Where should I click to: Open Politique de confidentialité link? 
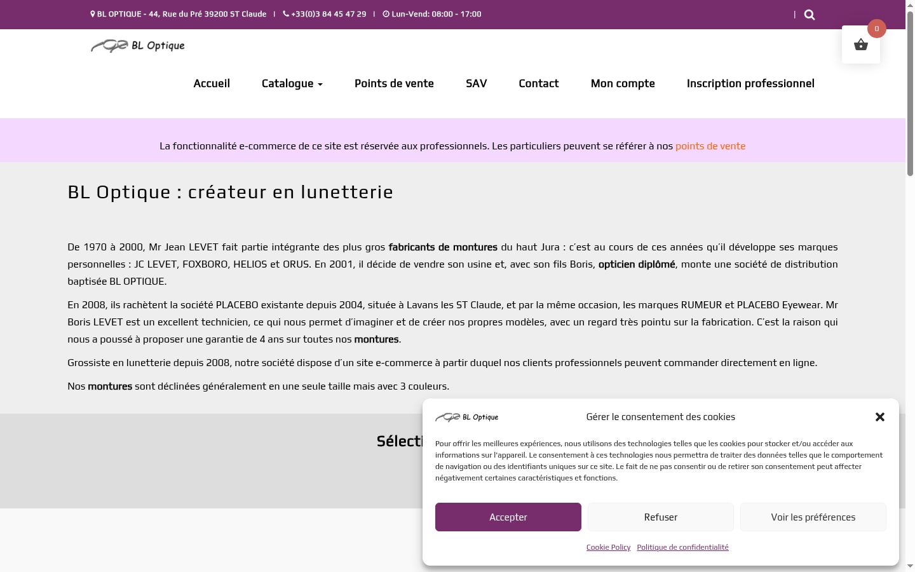683,547
